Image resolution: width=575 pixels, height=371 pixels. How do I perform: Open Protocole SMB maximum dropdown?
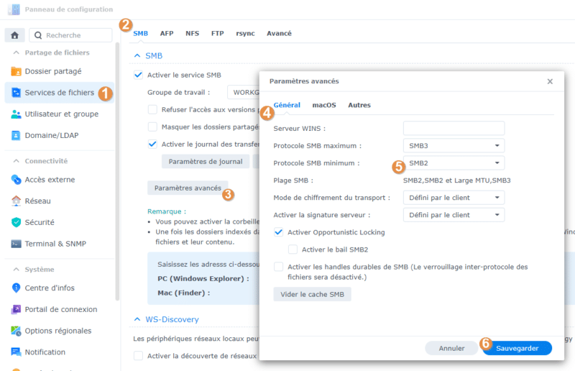click(x=454, y=146)
